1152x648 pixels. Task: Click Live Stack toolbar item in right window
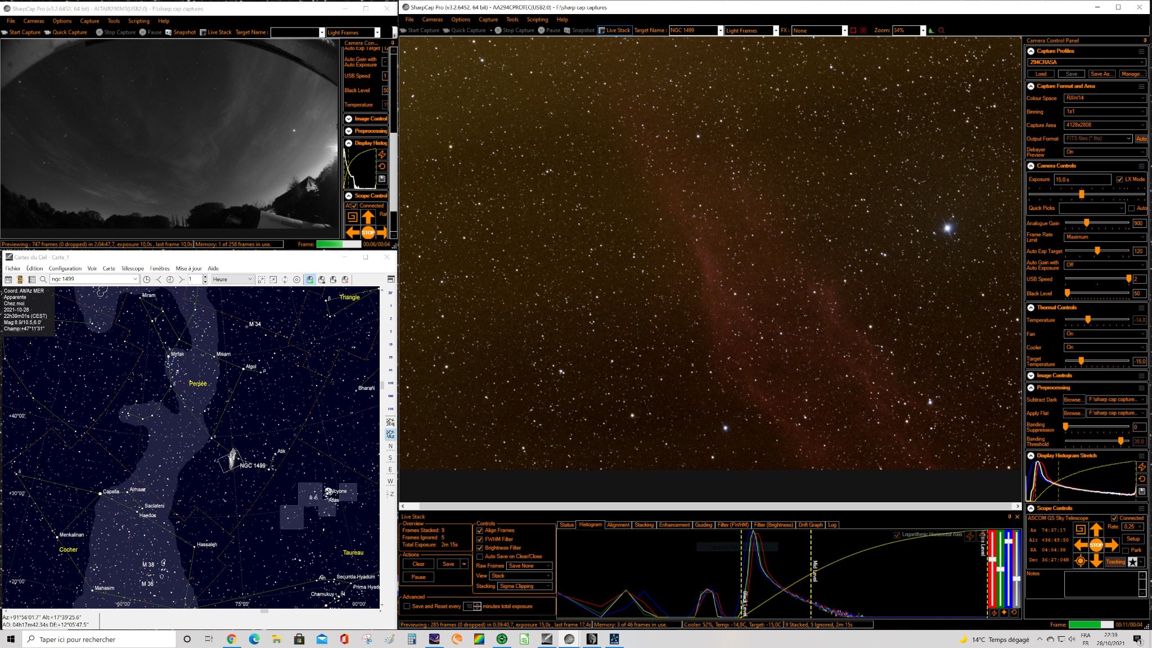614,30
